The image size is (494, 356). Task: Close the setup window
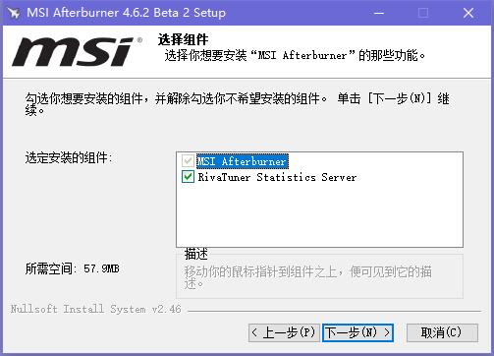pos(468,13)
